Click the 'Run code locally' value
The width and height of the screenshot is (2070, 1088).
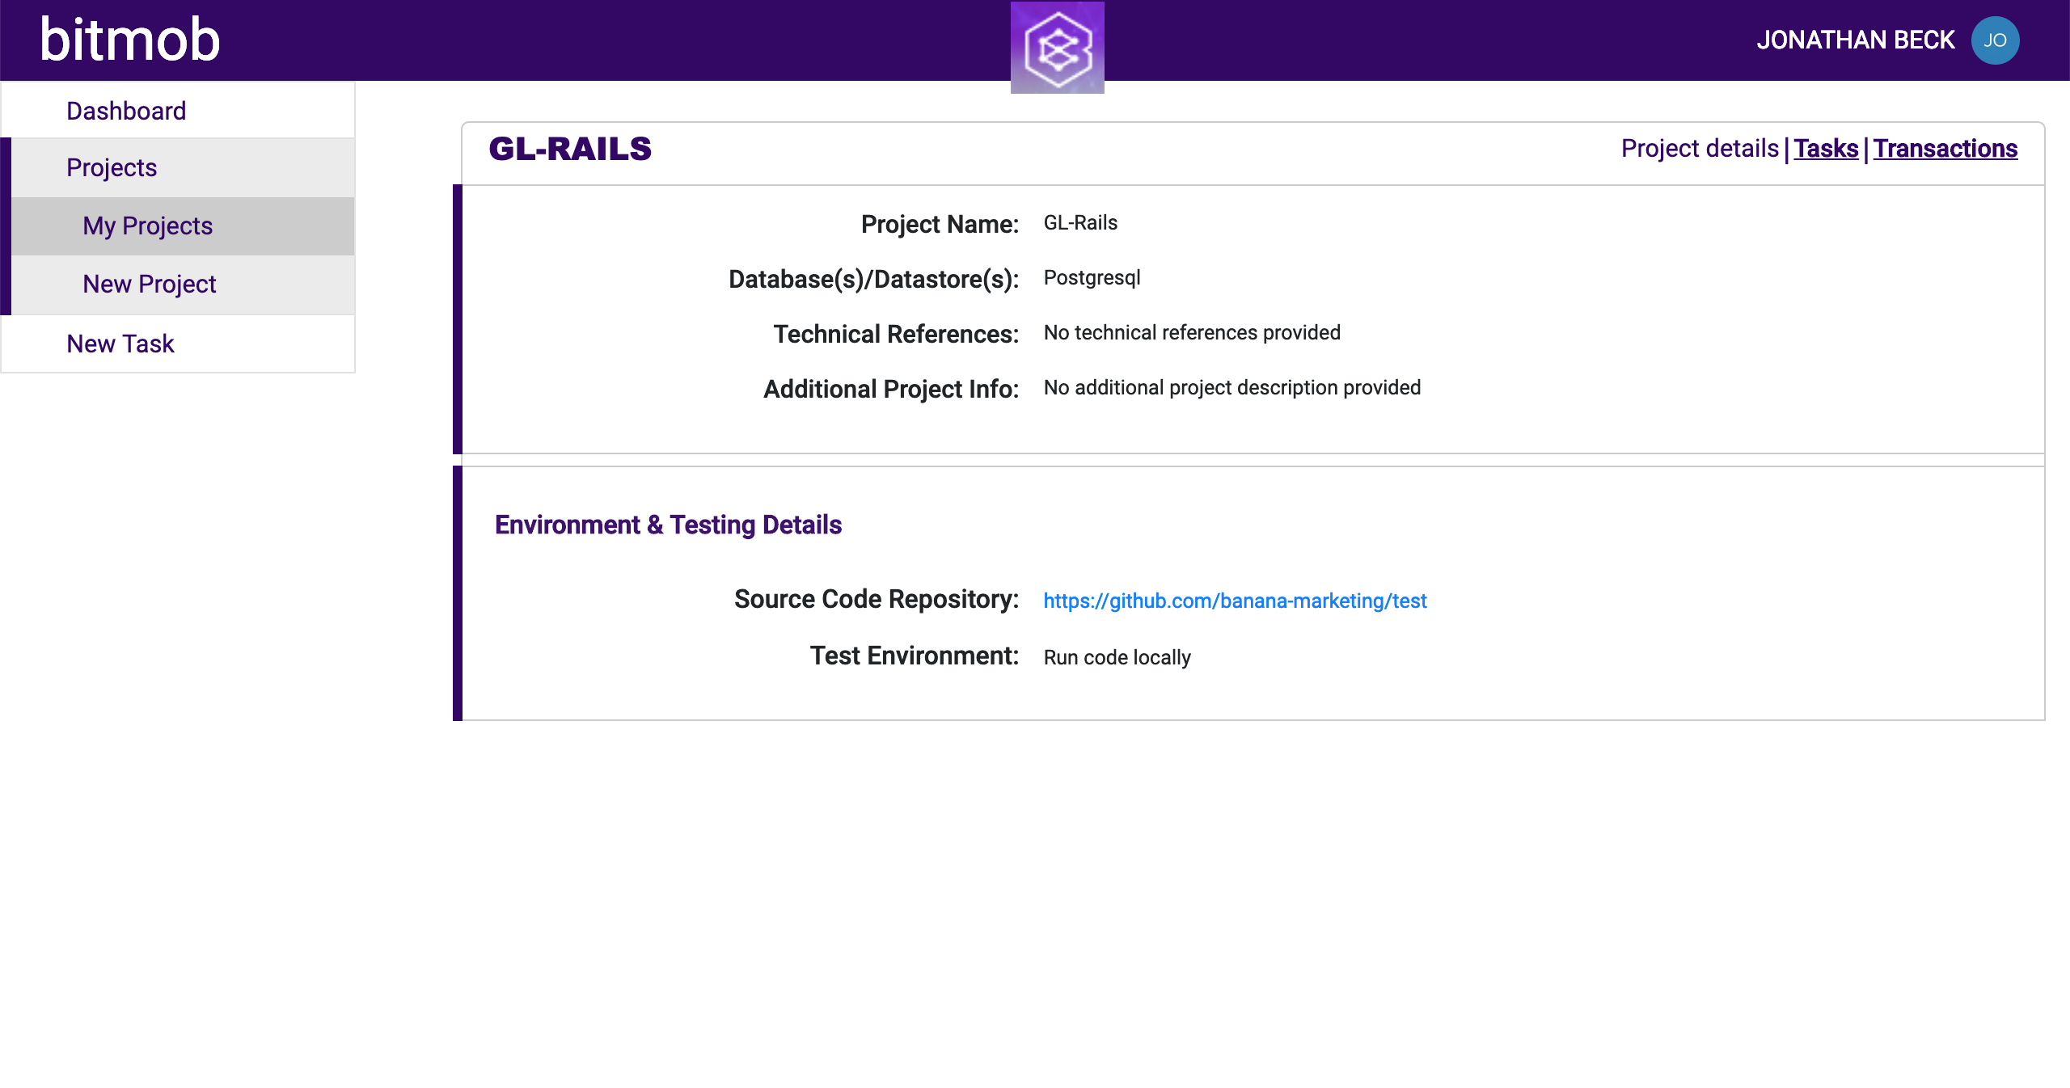pos(1117,657)
